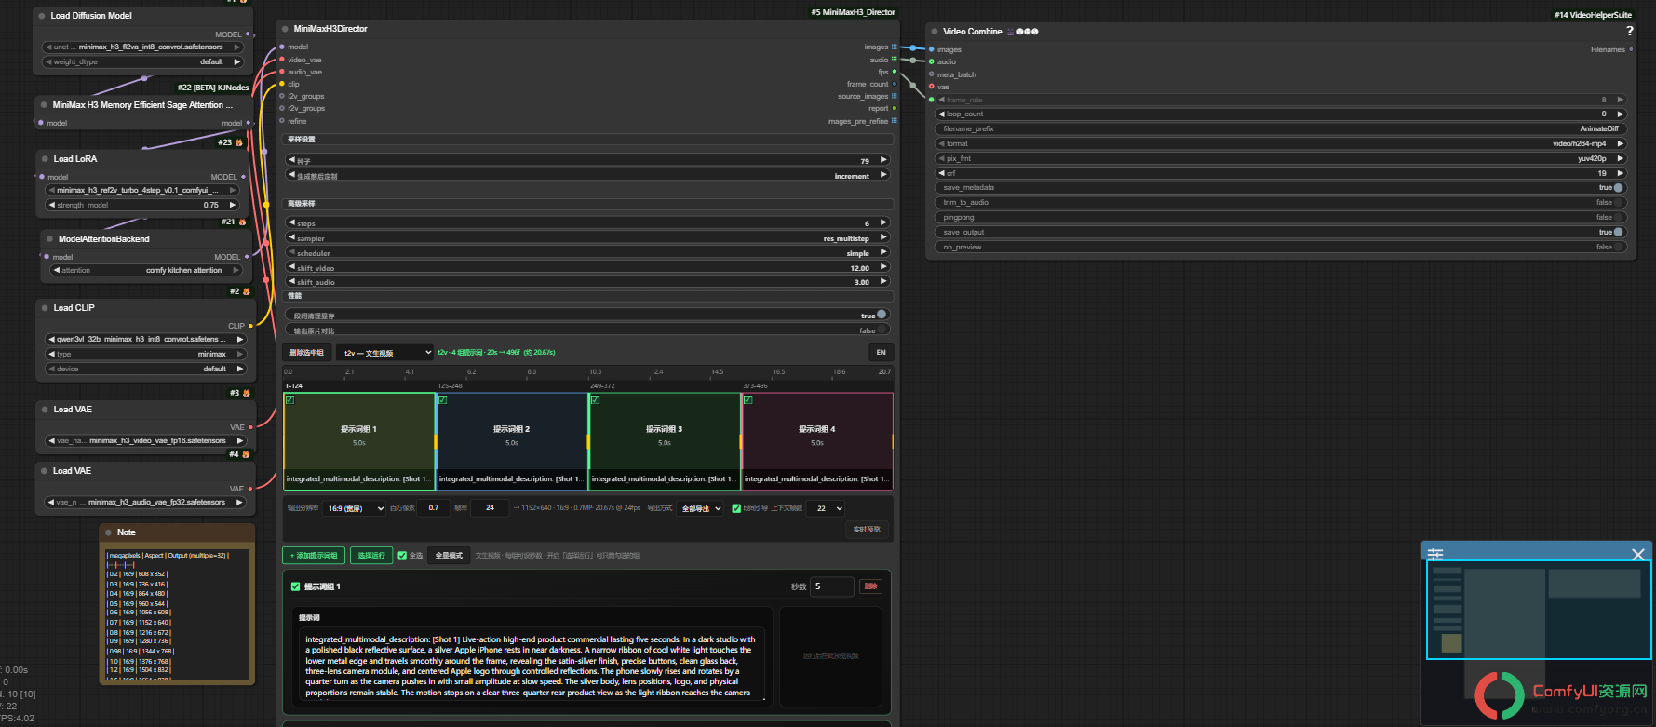This screenshot has height=727, width=1656.
Task: Collapse the Load Diffusion Model node dot
Action: coord(43,16)
